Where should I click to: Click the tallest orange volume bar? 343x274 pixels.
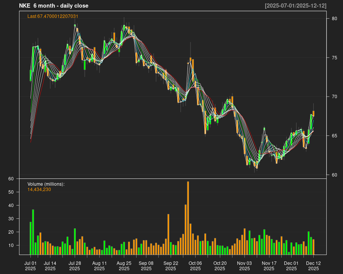(188, 218)
